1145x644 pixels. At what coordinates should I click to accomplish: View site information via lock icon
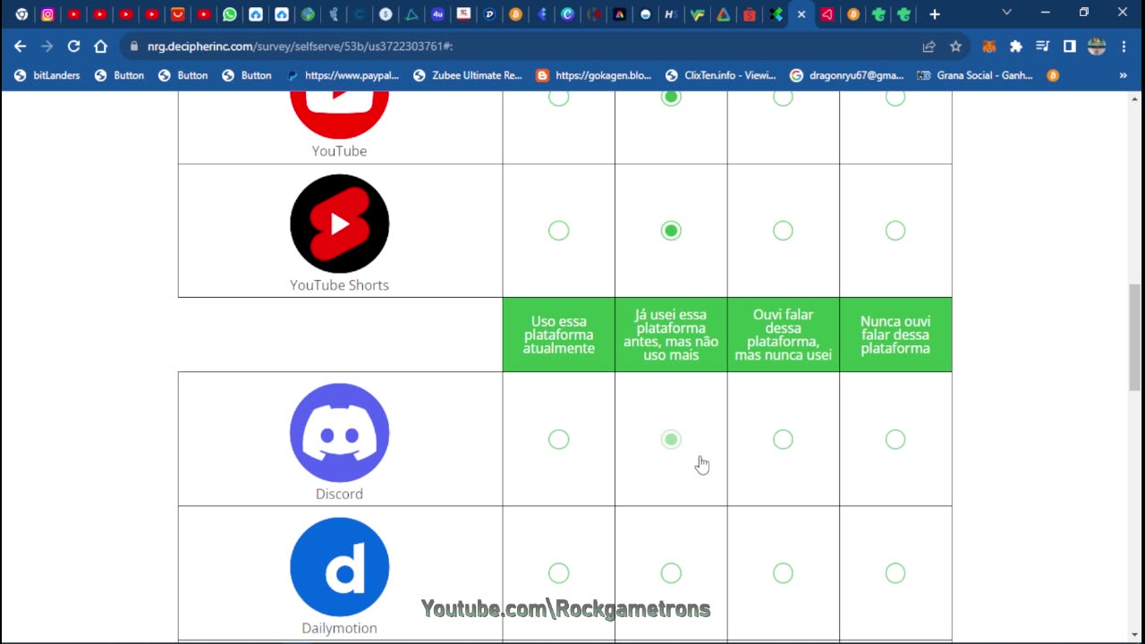[134, 47]
